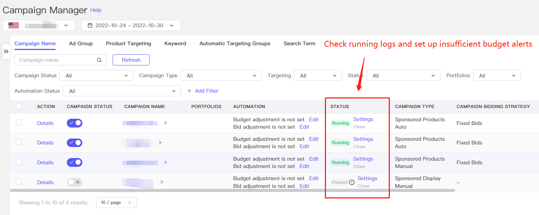Enable the paused fourth campaign switch
This screenshot has height=215, width=539.
pos(75,182)
